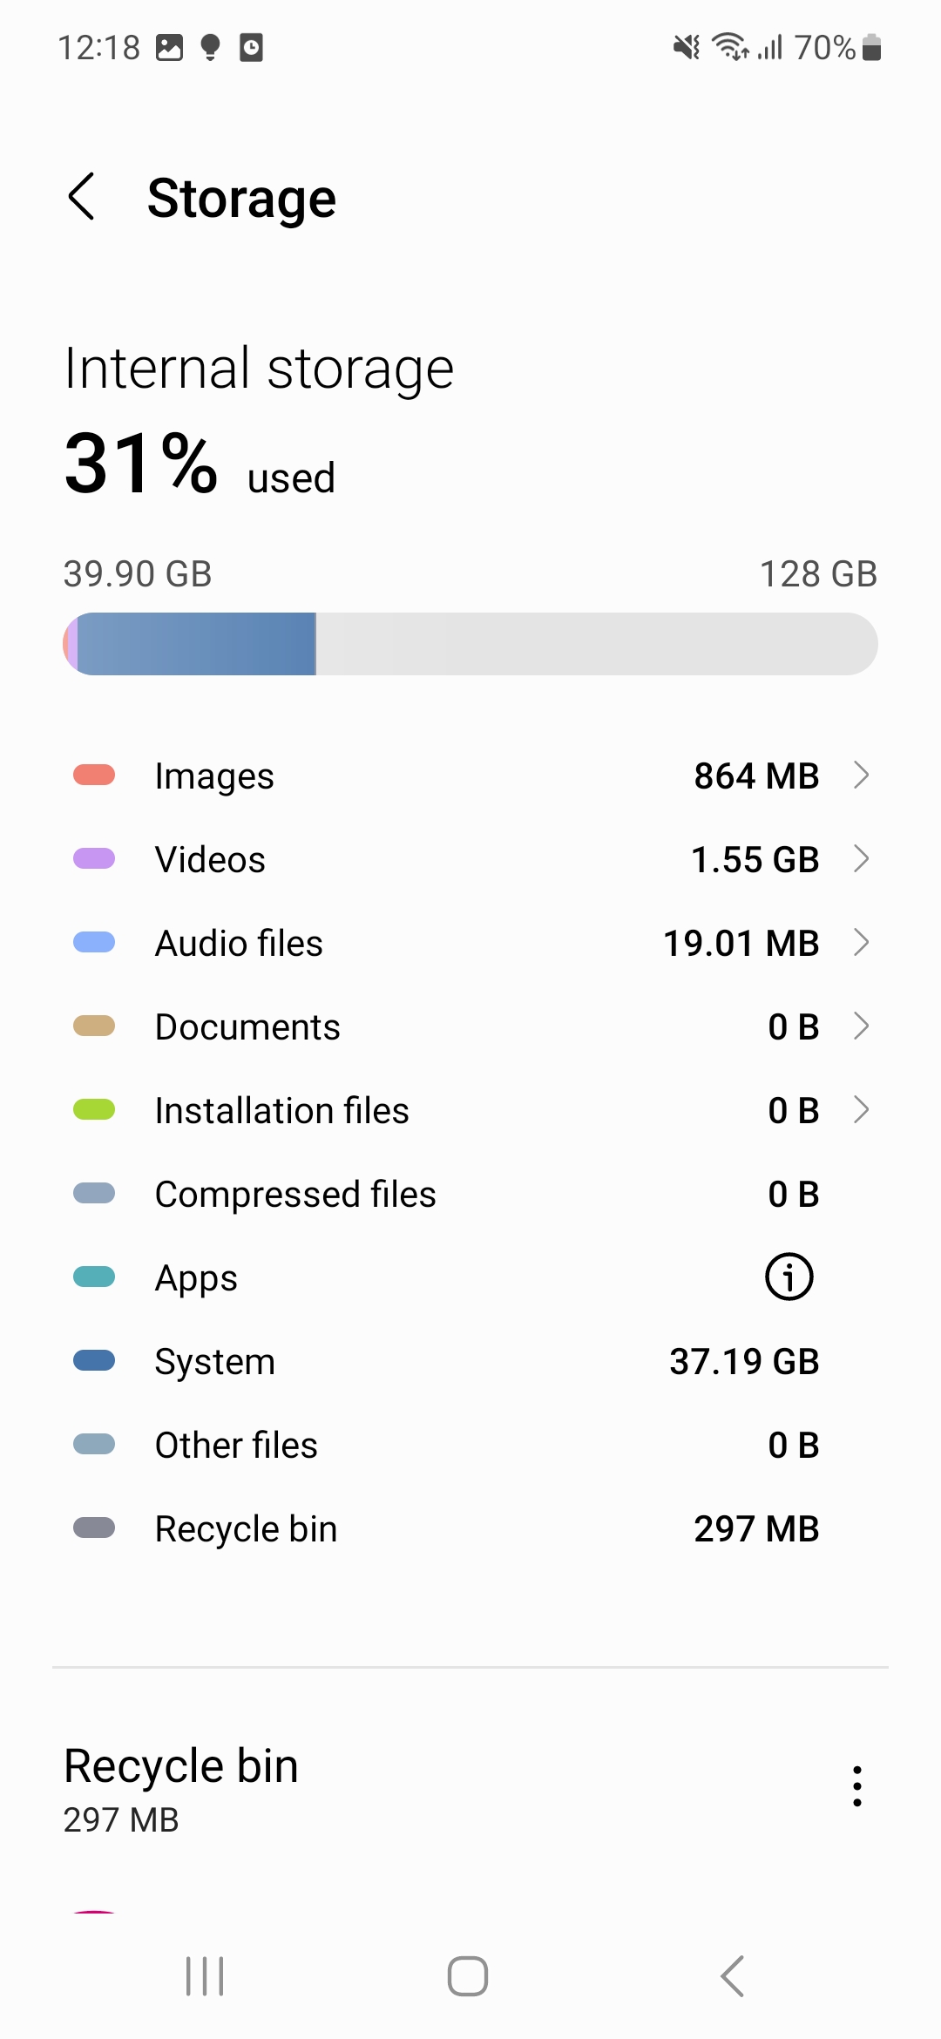Tap the Wi-Fi status icon
The height and width of the screenshot is (2039, 941).
tap(730, 47)
